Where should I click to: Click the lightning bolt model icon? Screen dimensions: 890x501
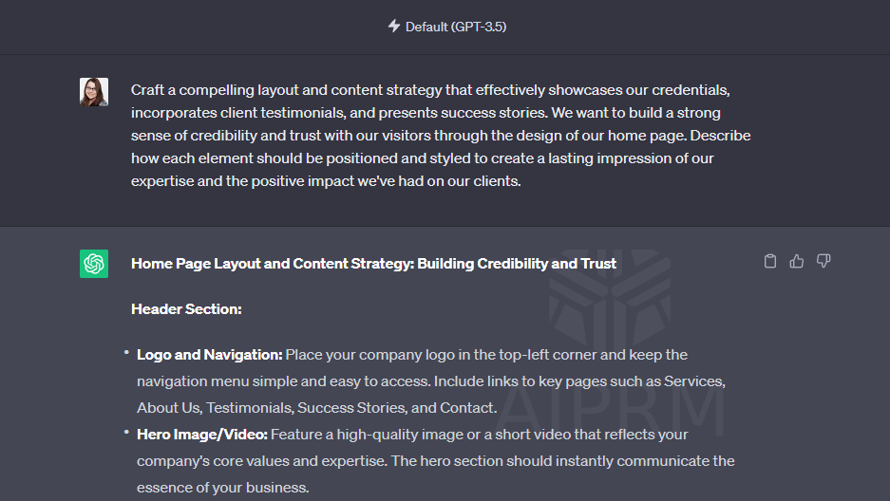click(394, 26)
